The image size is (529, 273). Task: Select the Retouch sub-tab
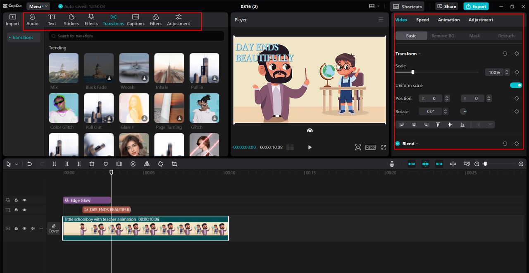pos(506,36)
